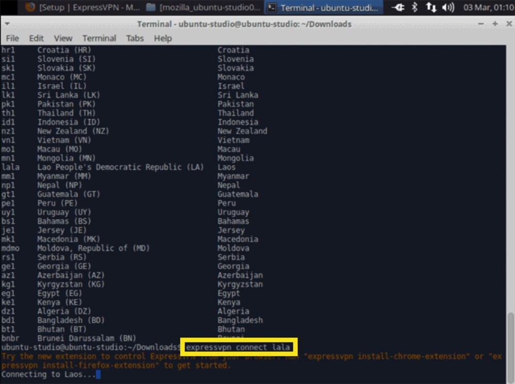
Task: Click 'Bangladesh (BD)' in the list
Action: tap(71, 320)
